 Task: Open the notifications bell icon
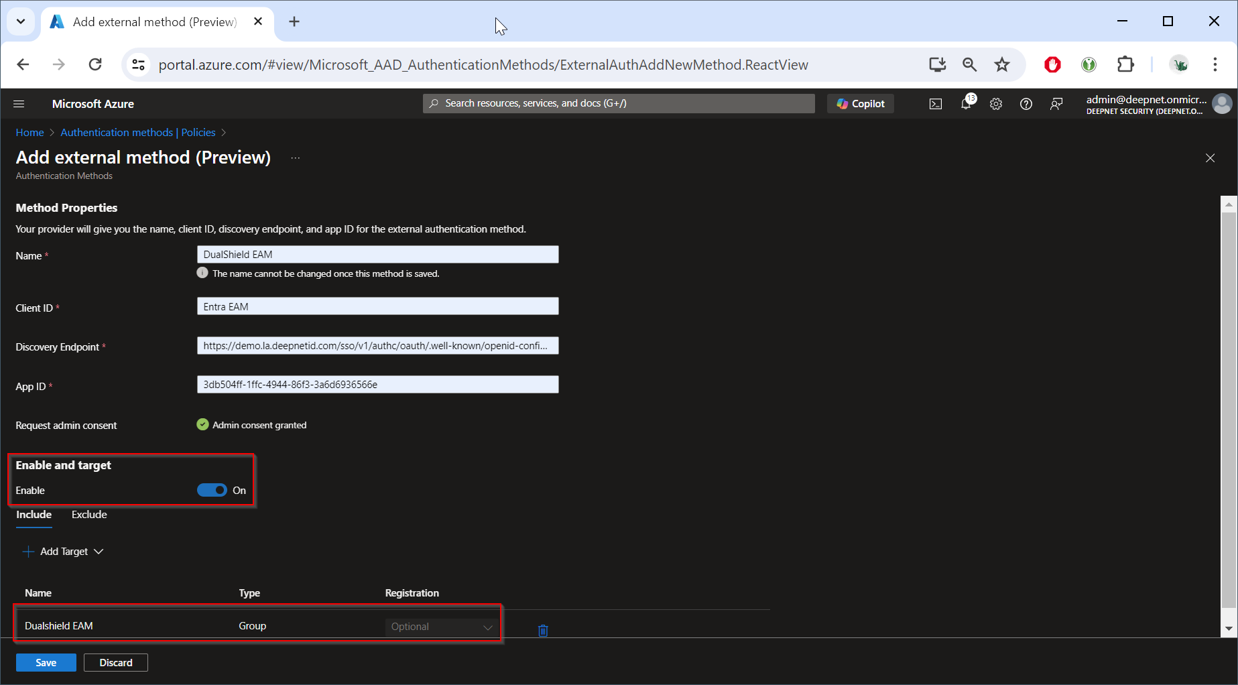point(966,104)
